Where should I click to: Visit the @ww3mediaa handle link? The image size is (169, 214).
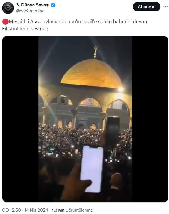point(30,11)
